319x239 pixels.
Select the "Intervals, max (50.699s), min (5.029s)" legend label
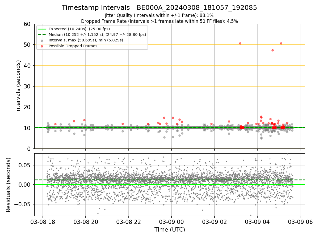(x=86, y=40)
